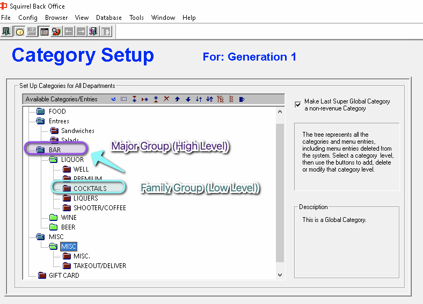Click the single up-down arrows swap icon
The height and width of the screenshot is (304, 423).
[199, 99]
